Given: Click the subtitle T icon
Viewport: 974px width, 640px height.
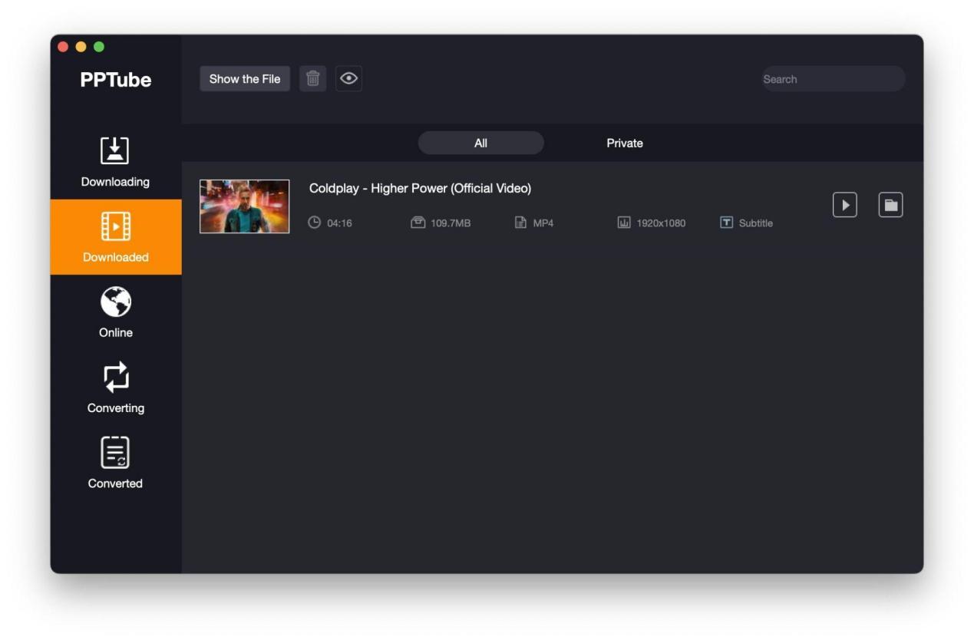Looking at the screenshot, I should [x=726, y=223].
